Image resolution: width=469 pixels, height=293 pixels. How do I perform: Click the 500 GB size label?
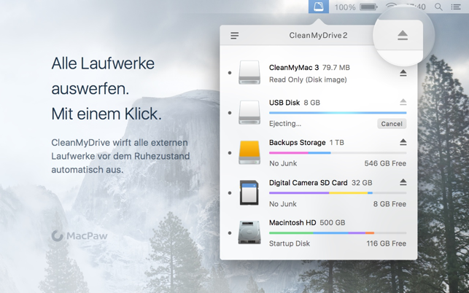(333, 223)
